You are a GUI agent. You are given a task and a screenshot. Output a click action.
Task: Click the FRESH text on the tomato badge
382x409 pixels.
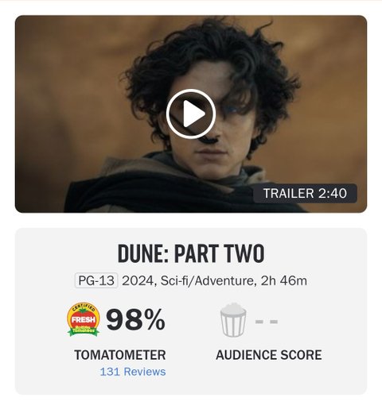coord(84,319)
